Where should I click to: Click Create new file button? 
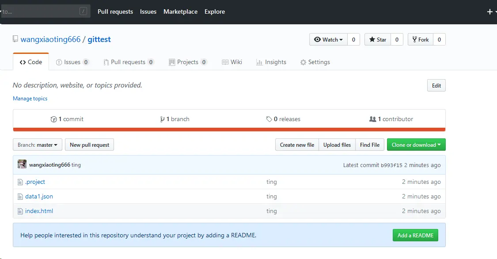pos(297,145)
